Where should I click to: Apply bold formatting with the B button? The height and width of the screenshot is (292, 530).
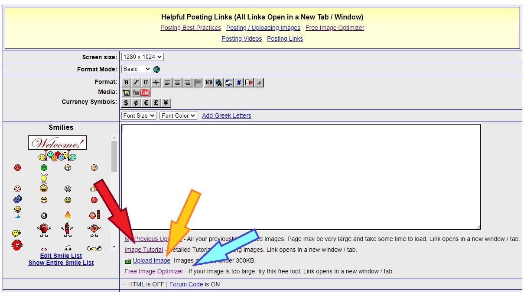[x=126, y=82]
